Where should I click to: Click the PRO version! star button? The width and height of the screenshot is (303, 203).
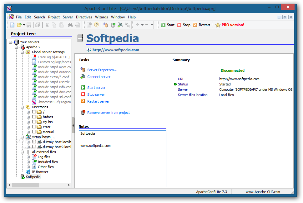click(x=230, y=25)
